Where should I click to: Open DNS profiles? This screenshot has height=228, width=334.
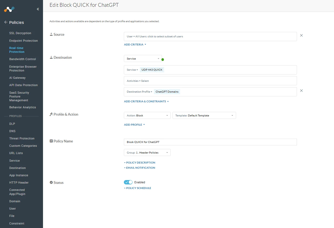[x=12, y=131]
